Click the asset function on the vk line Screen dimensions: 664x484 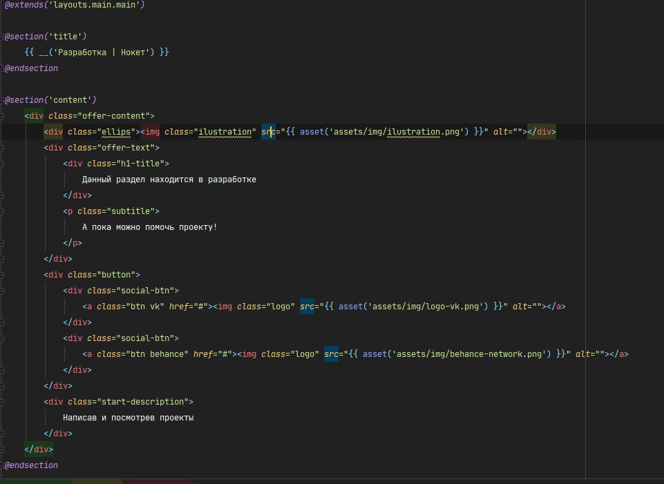[350, 307]
